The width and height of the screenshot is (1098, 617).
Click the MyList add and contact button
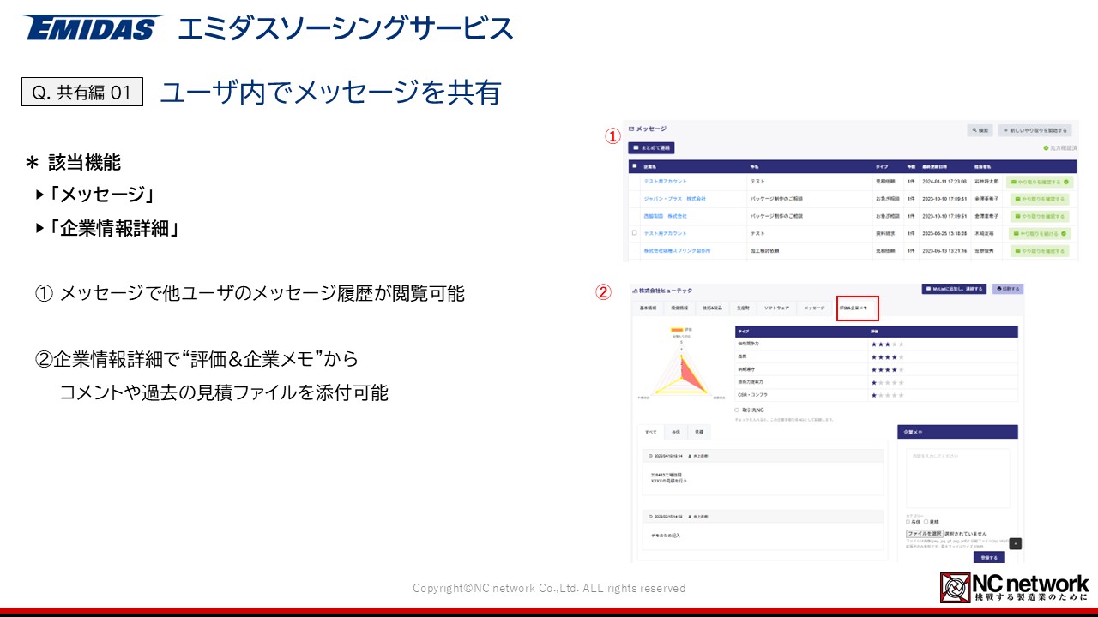[954, 290]
